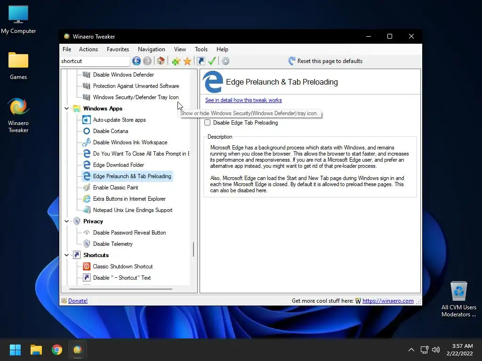Open File Explorer from the taskbar
The image size is (482, 361).
pyautogui.click(x=36, y=350)
